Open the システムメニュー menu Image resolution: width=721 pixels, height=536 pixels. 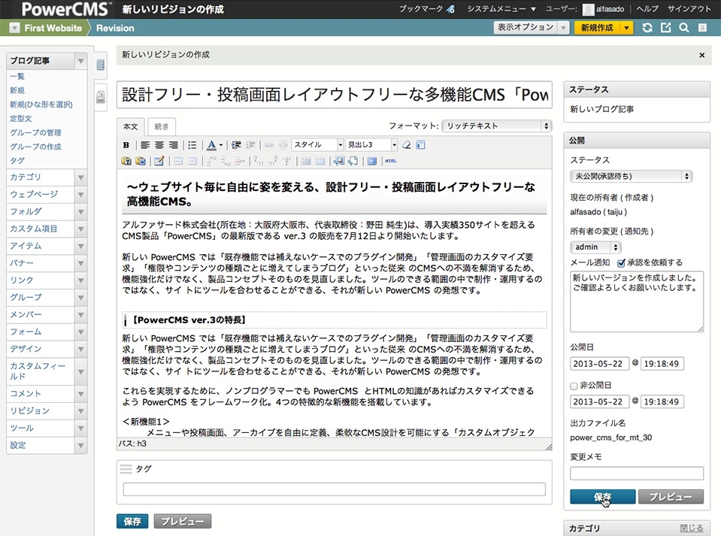click(501, 9)
